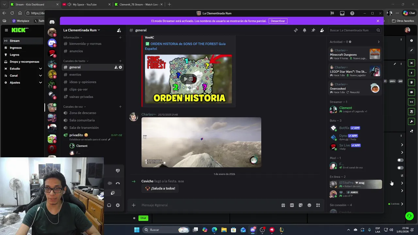418x235 pixels.
Task: Add channel to Información category plus
Action: [120, 38]
